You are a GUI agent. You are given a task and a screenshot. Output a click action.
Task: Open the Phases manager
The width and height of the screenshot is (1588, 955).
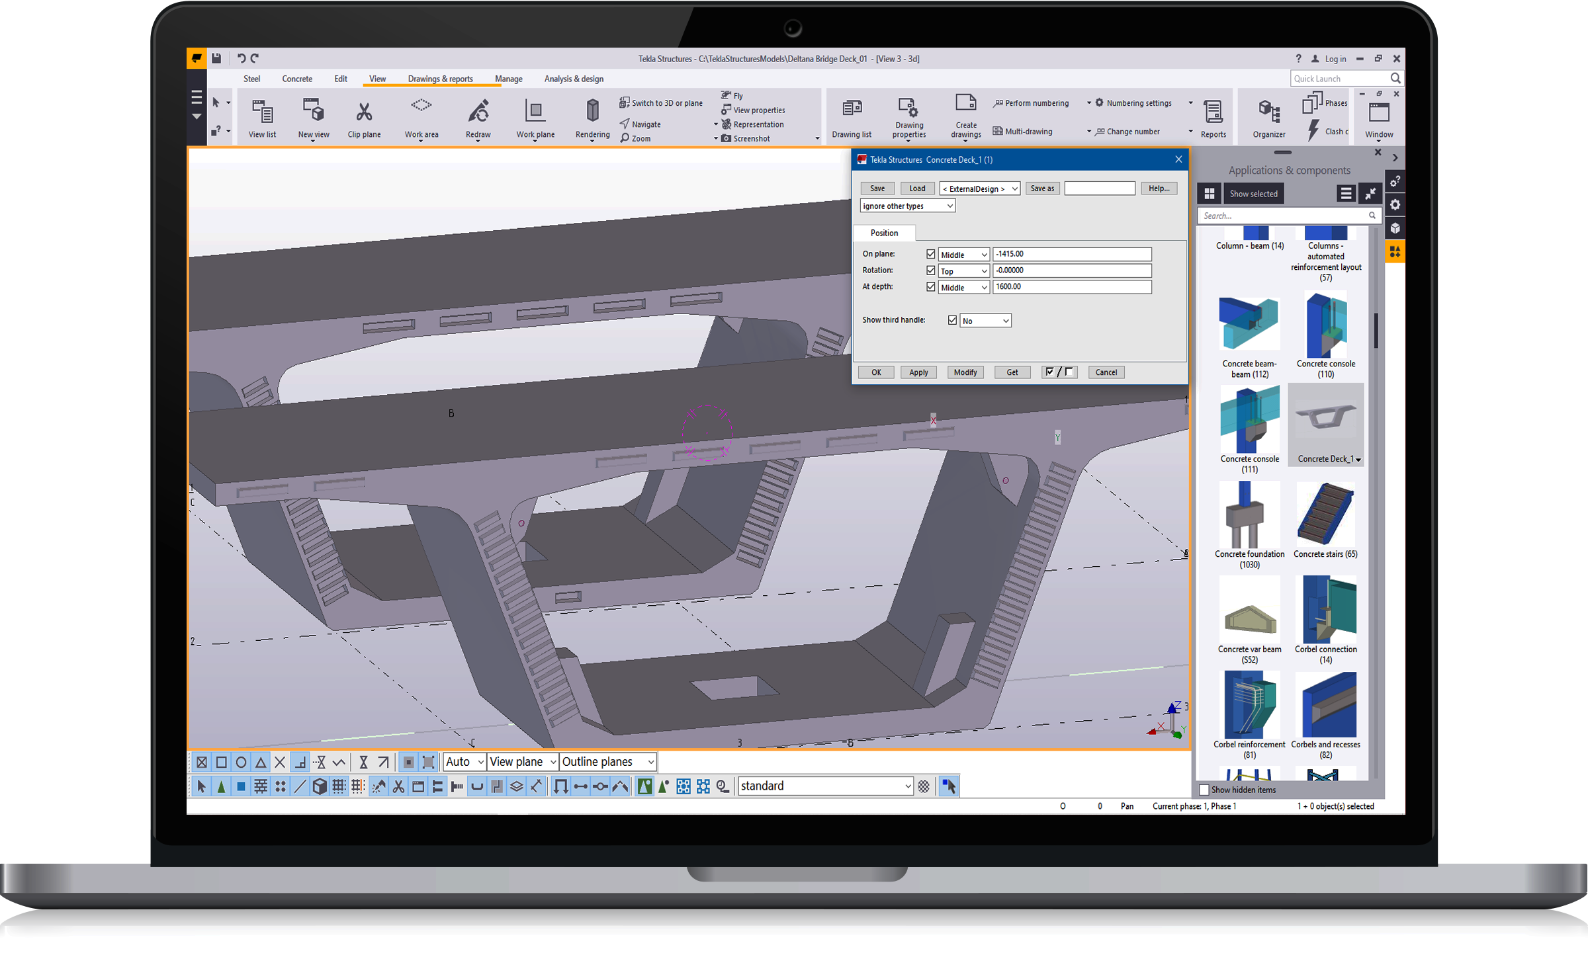coord(1325,103)
